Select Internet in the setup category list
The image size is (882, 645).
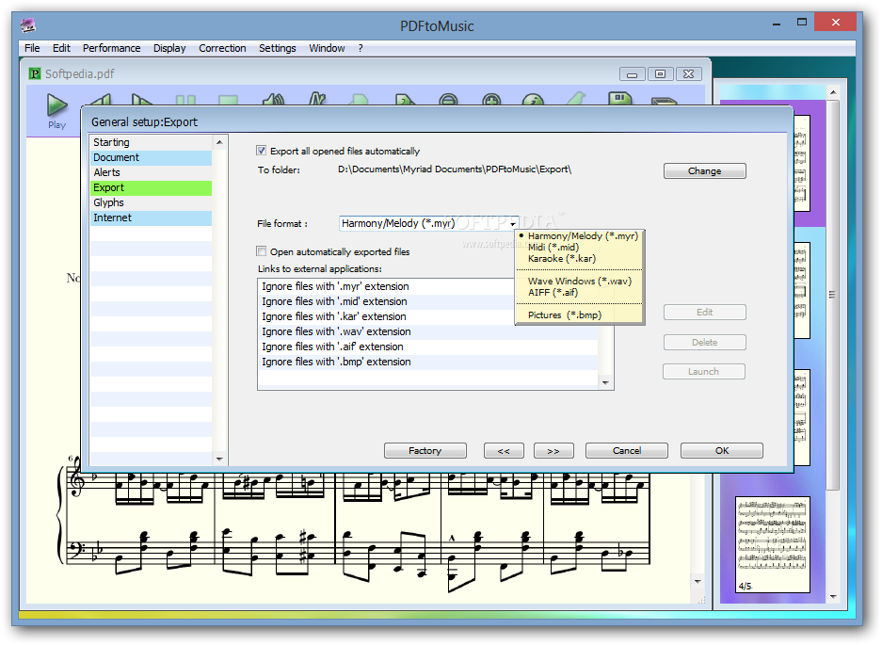coord(151,218)
